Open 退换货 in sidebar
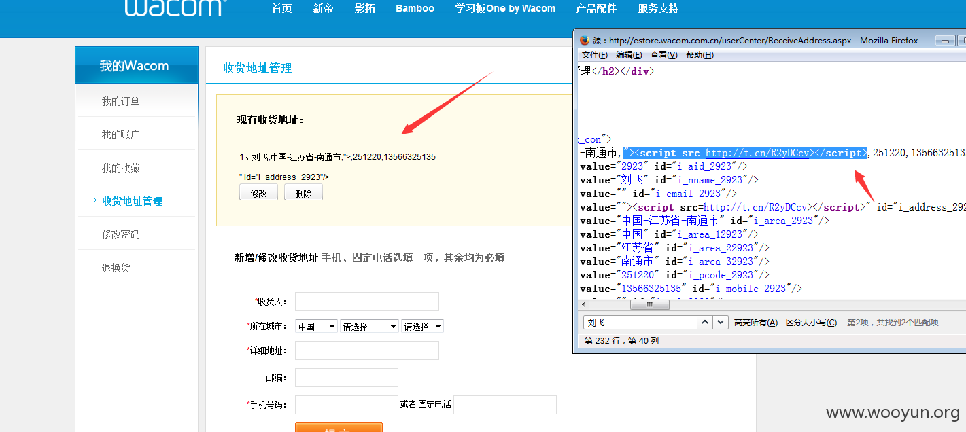The height and width of the screenshot is (432, 966). point(116,268)
